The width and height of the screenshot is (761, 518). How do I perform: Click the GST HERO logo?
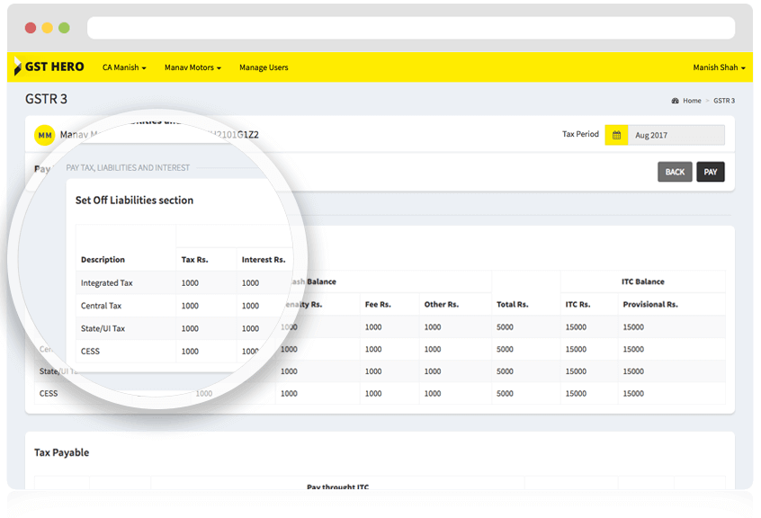pos(49,67)
